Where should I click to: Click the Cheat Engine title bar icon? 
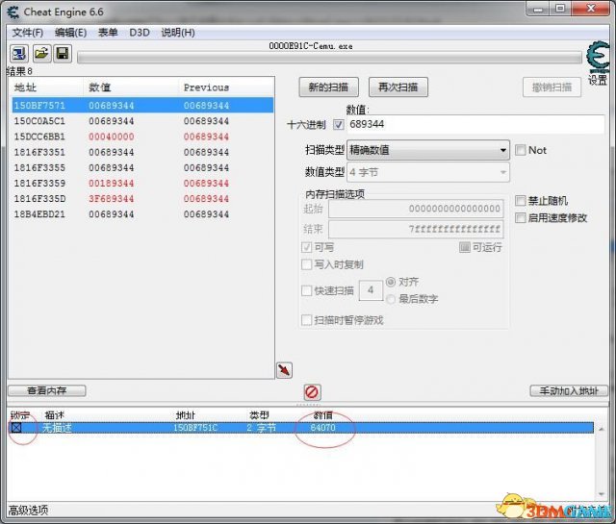(x=13, y=12)
